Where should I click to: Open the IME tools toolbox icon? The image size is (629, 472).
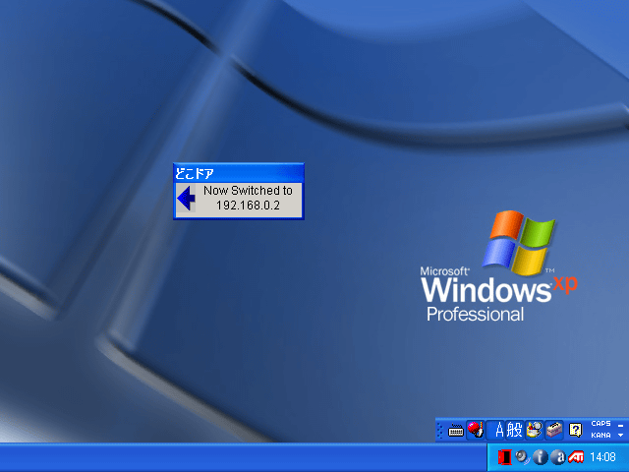coord(554,431)
